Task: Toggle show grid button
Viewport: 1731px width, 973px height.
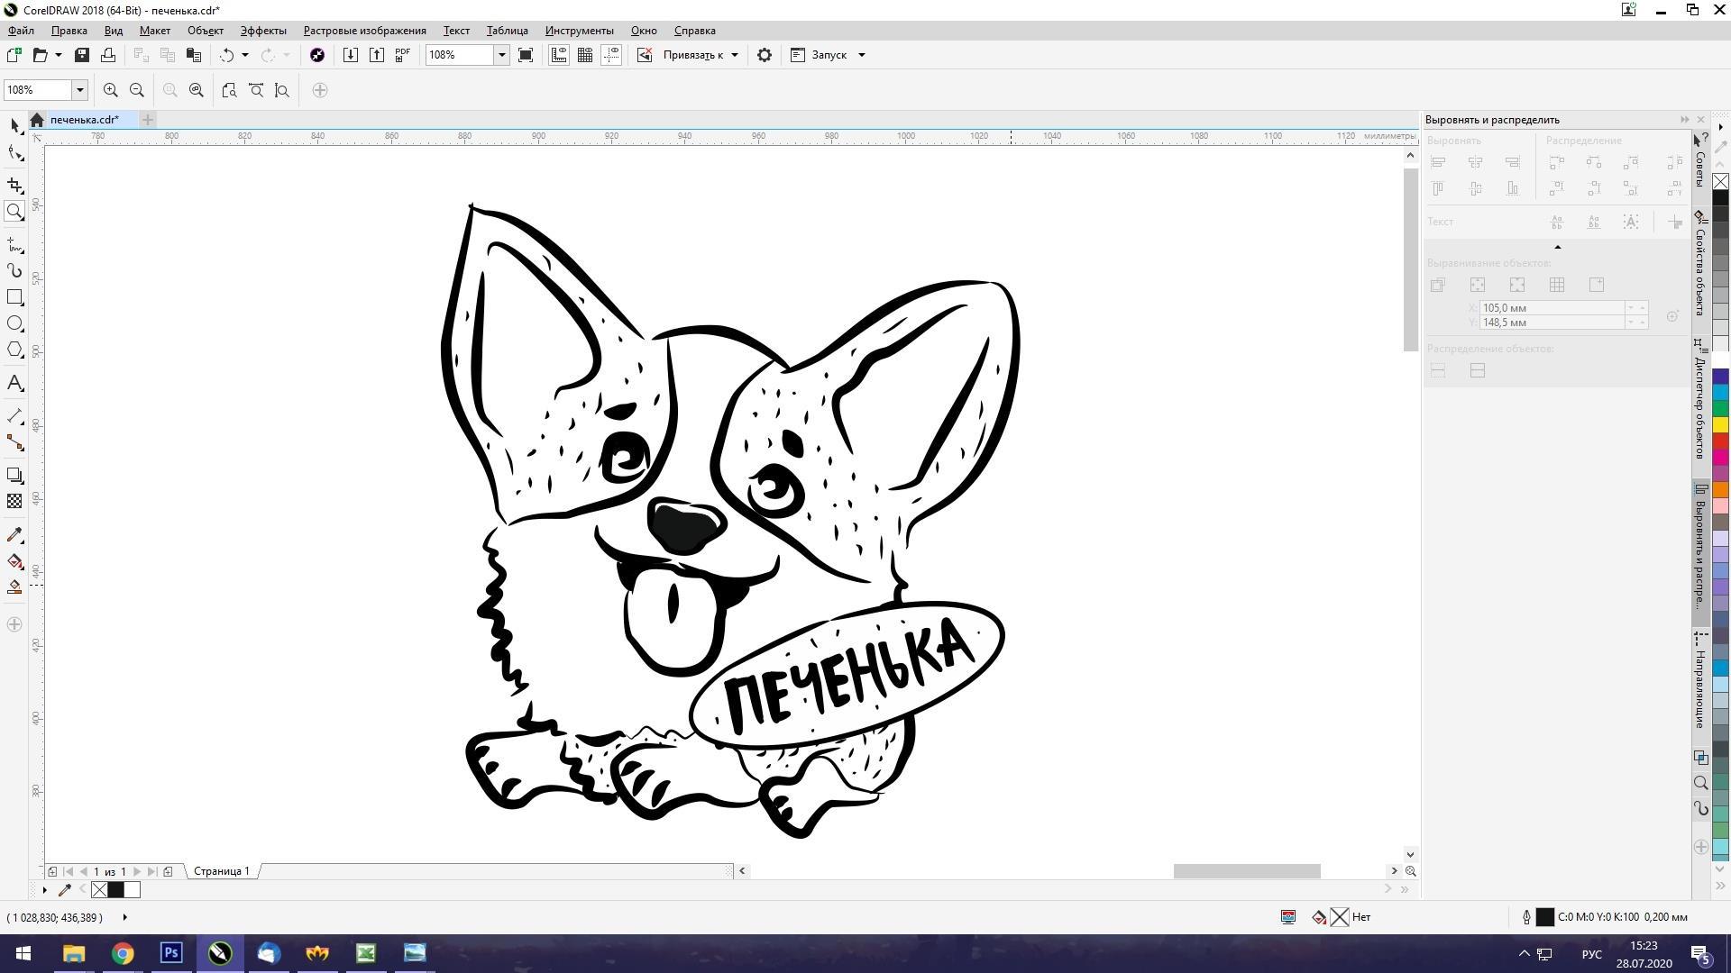Action: (x=585, y=55)
